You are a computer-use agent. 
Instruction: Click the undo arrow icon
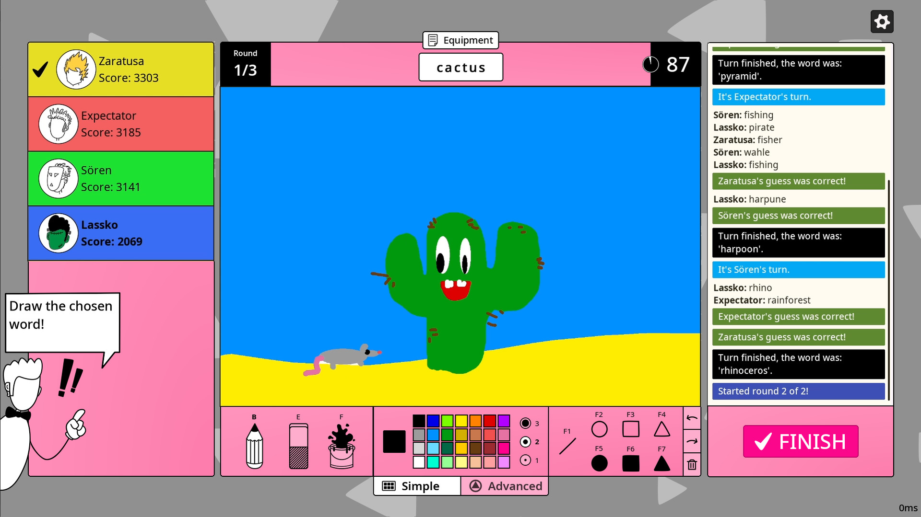coord(691,418)
